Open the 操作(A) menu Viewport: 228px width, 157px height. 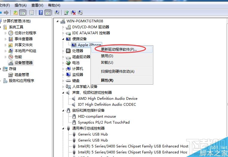point(21,5)
